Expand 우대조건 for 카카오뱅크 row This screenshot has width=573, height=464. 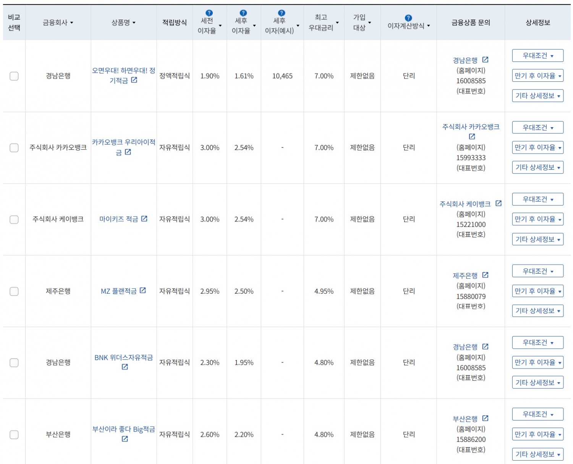[538, 128]
